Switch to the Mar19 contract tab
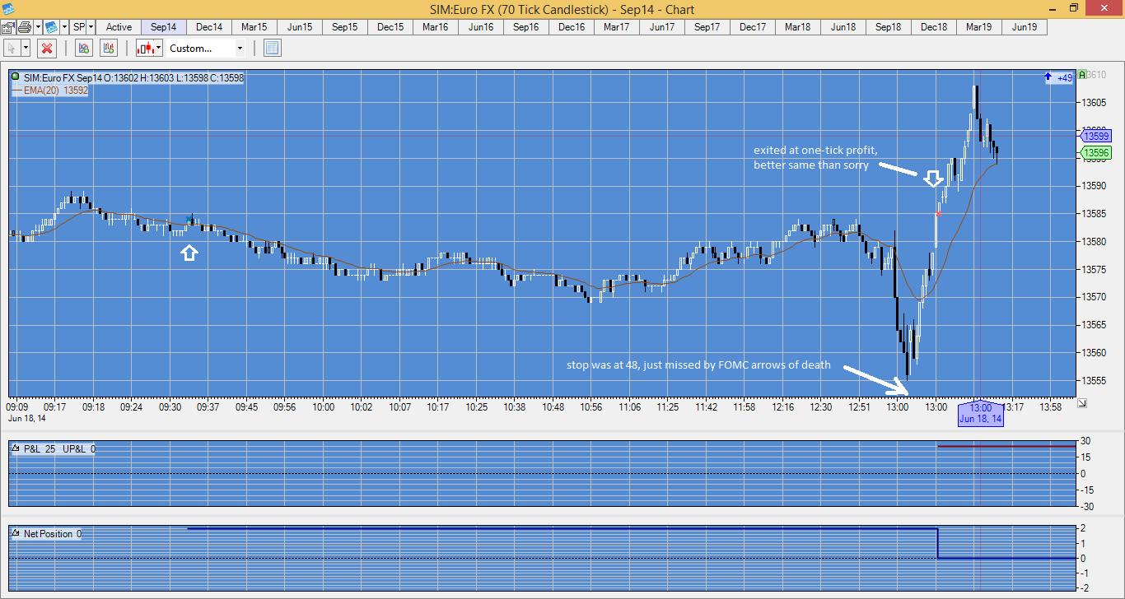 tap(979, 27)
